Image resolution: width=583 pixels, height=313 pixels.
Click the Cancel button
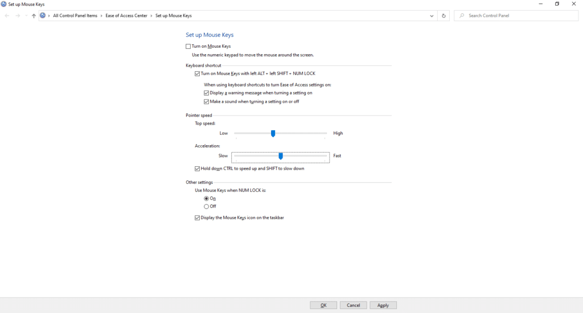click(x=353, y=305)
